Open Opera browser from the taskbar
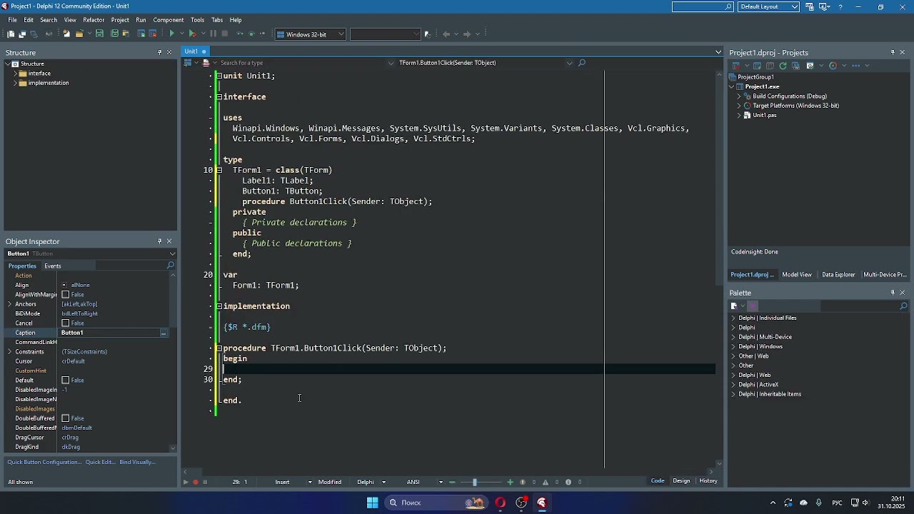Image resolution: width=914 pixels, height=514 pixels. (x=500, y=503)
